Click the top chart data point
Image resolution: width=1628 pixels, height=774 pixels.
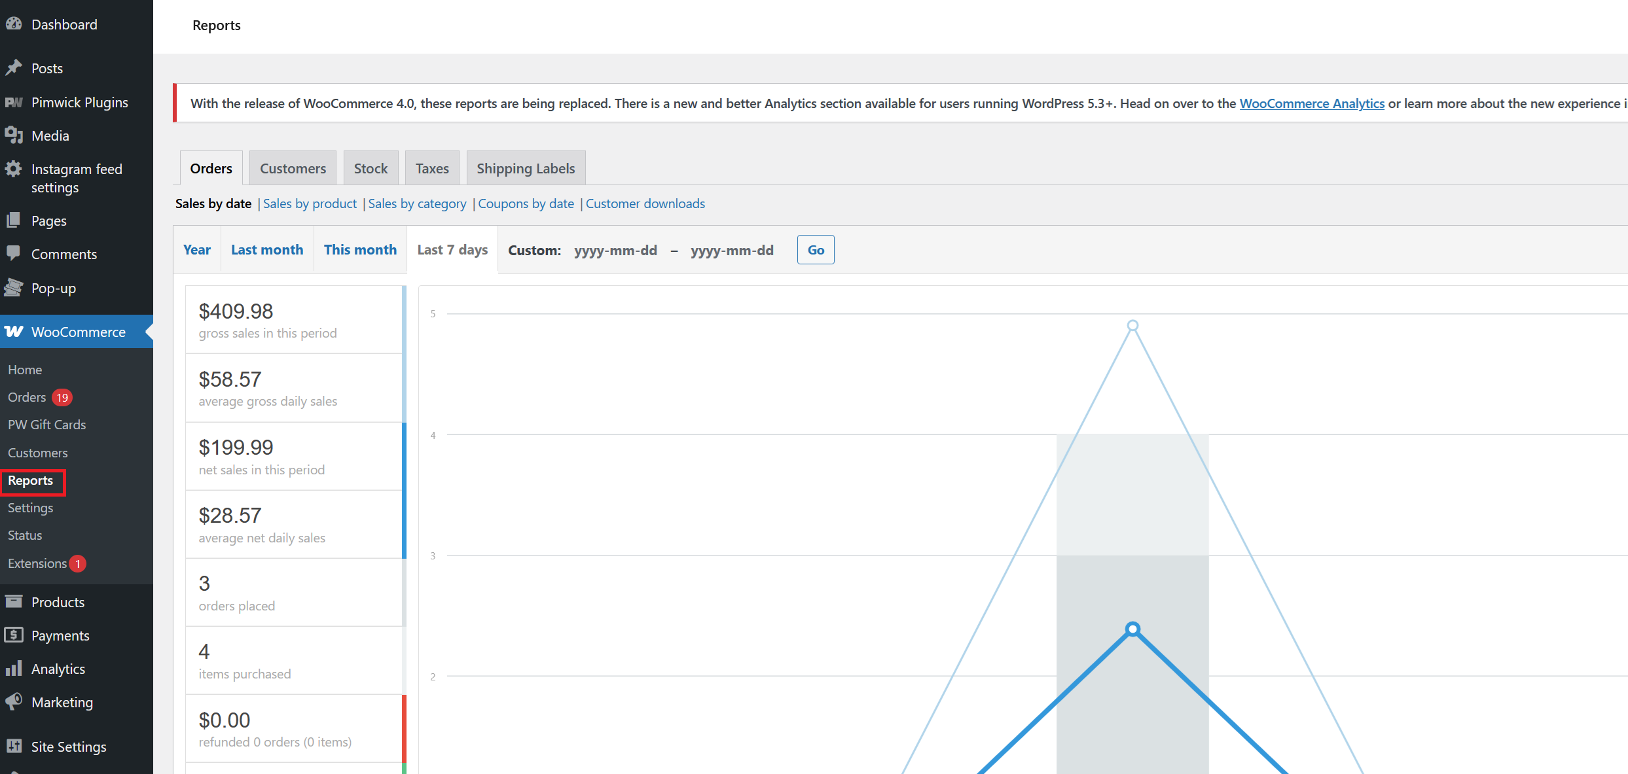point(1133,325)
